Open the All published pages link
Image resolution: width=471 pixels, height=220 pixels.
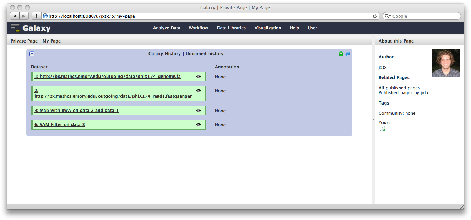coord(399,88)
